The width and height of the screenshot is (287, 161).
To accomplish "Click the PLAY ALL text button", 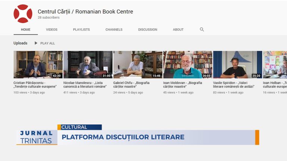I will coord(47,43).
